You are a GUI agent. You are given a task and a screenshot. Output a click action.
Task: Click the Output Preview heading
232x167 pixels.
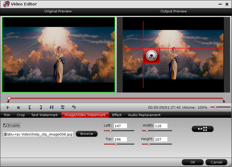point(174,11)
